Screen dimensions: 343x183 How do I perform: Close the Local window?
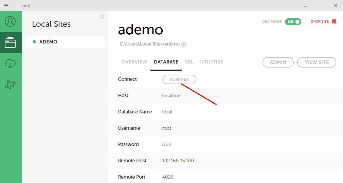[x=335, y=6]
